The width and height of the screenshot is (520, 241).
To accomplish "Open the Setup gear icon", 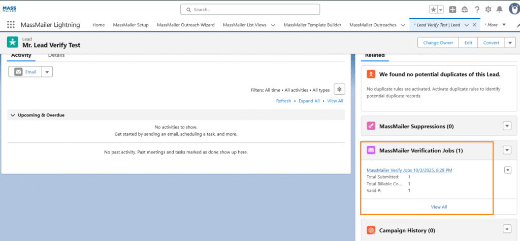I will [x=488, y=10].
